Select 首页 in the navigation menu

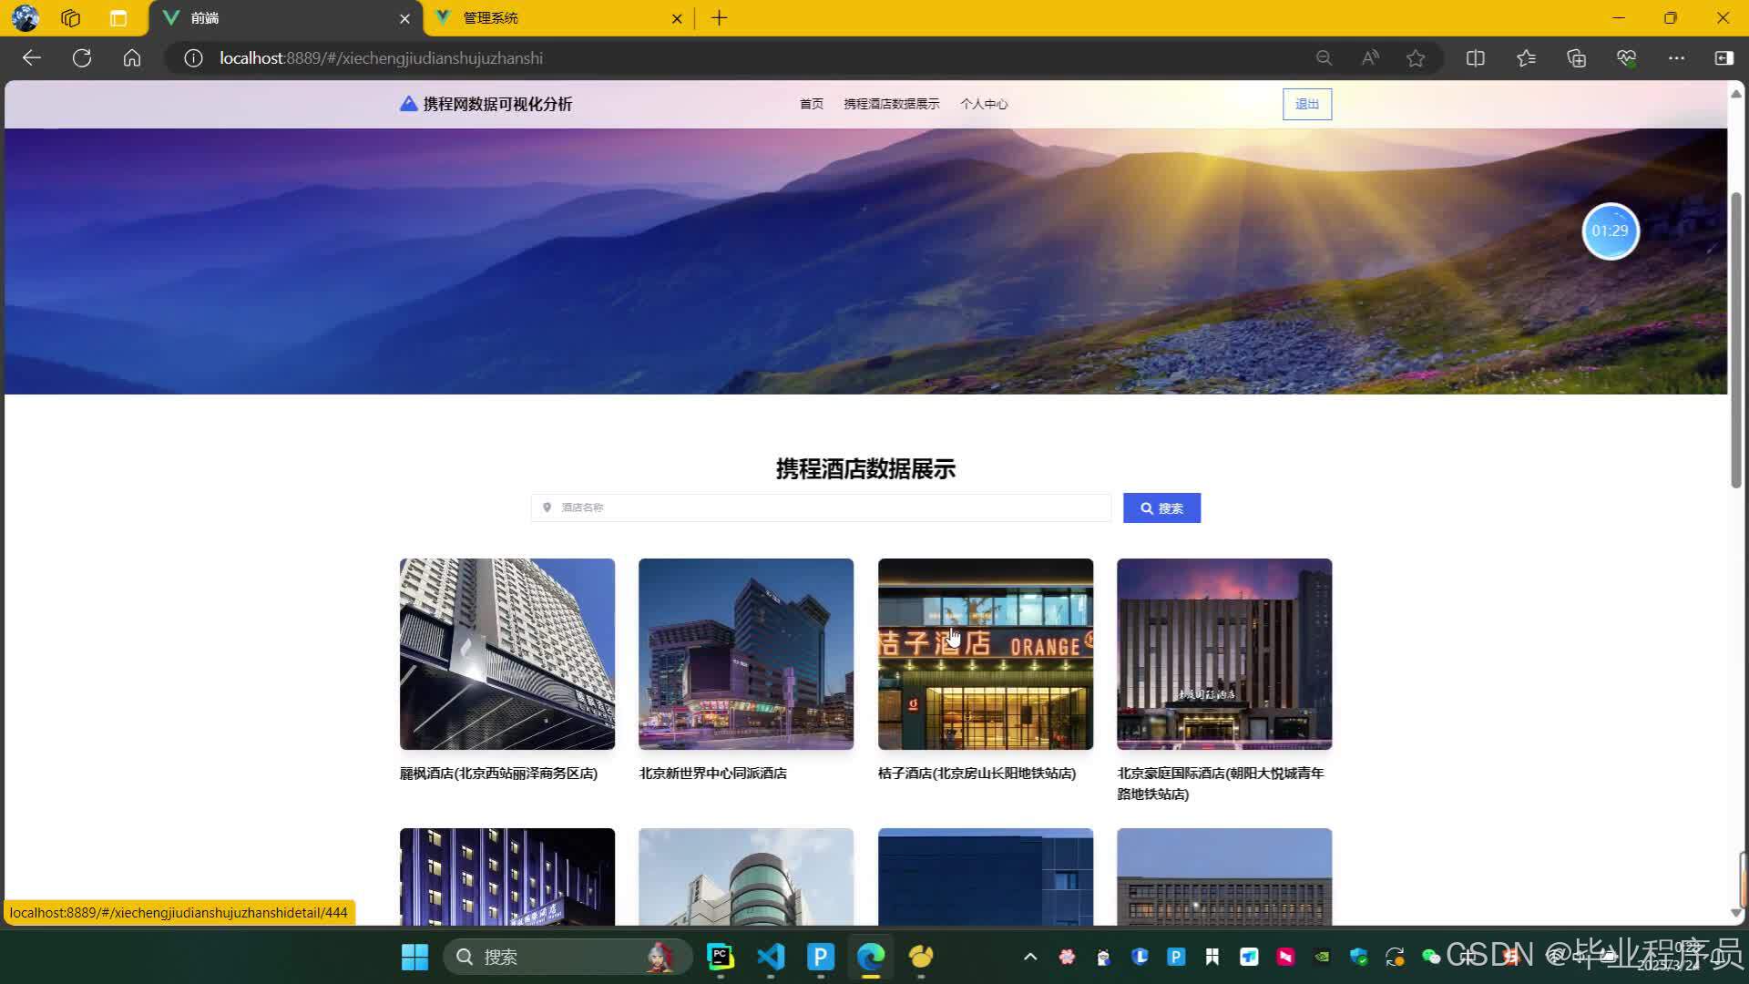click(x=811, y=104)
